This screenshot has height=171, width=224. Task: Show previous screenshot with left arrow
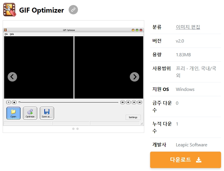click(x=12, y=77)
